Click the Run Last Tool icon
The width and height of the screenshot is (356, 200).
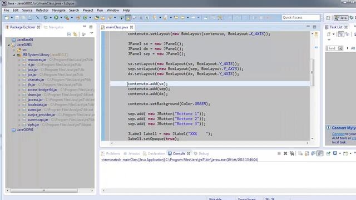67,17
